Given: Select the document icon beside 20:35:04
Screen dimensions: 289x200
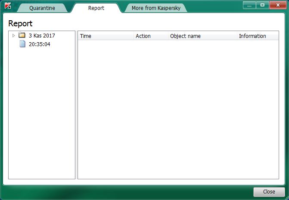Looking at the screenshot, I should coord(22,44).
